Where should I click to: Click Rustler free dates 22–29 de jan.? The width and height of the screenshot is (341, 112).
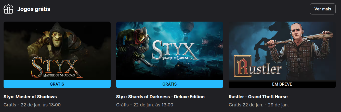pos(259,105)
